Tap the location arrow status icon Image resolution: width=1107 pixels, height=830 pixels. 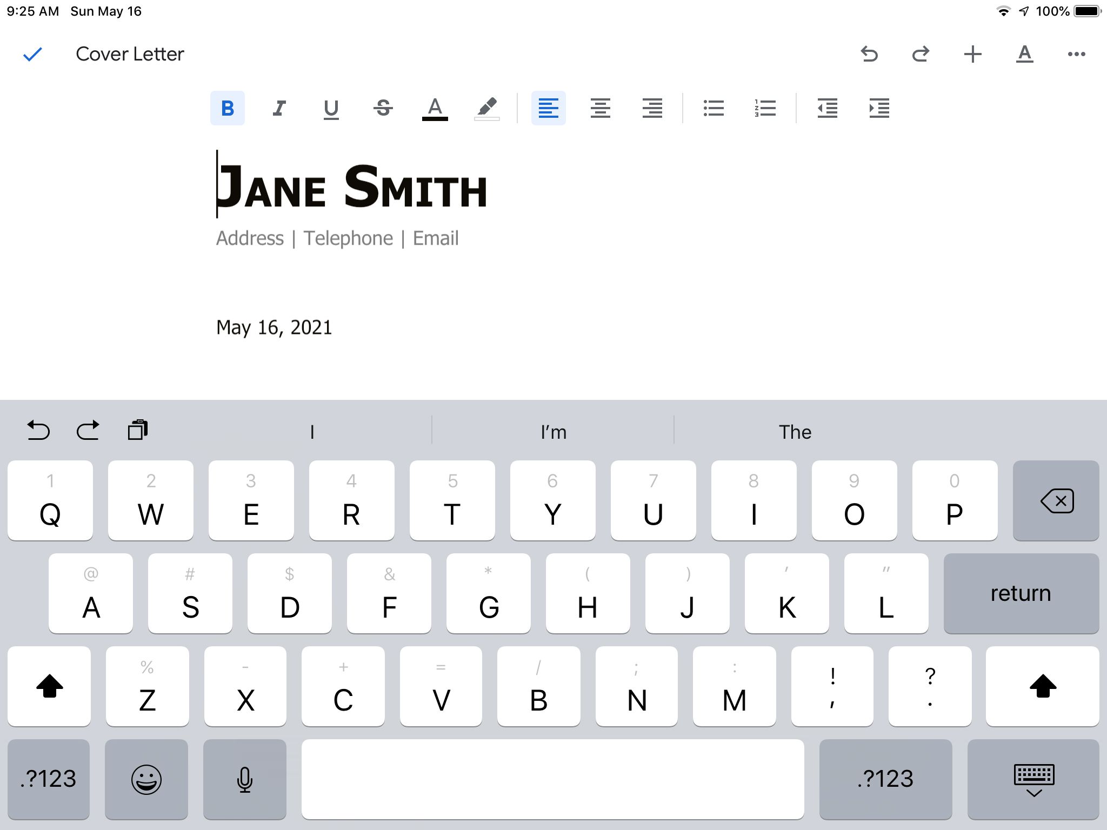1024,11
